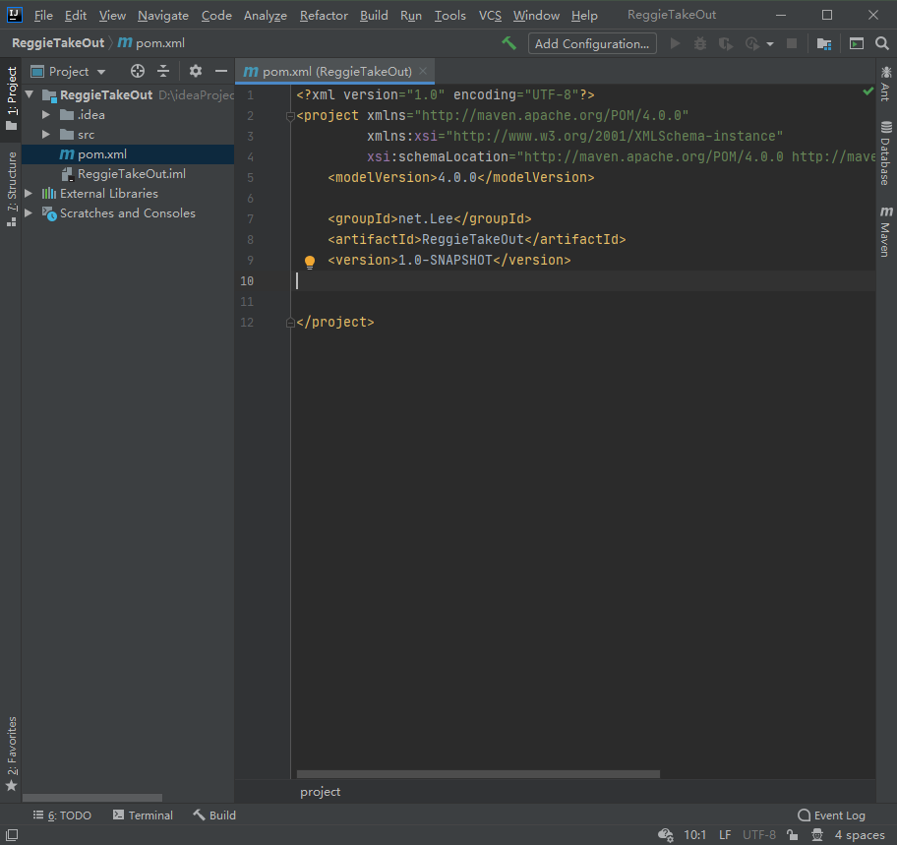Open the Build tool window
The image size is (897, 845).
click(x=214, y=815)
